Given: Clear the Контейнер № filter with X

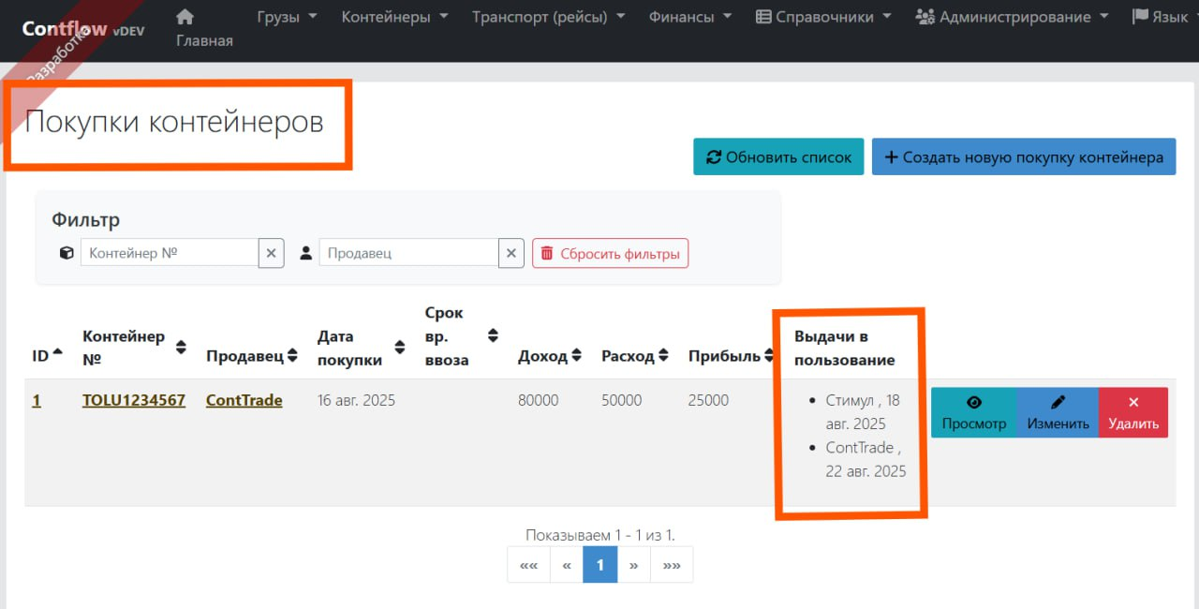Looking at the screenshot, I should click(x=272, y=253).
